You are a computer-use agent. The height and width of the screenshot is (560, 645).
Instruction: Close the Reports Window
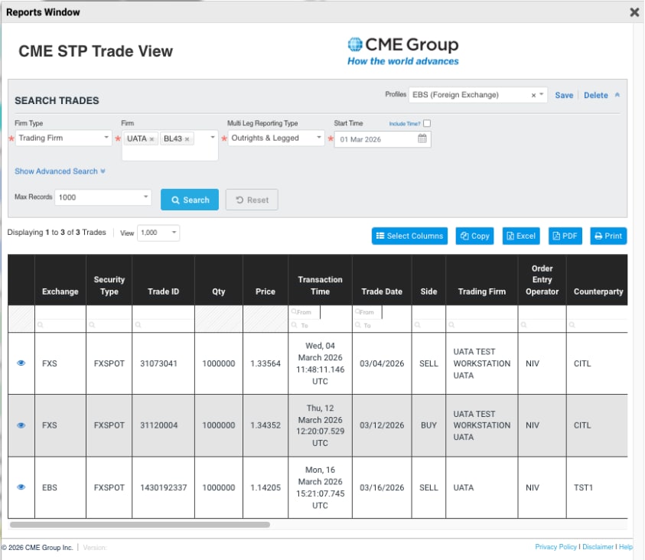pyautogui.click(x=634, y=12)
